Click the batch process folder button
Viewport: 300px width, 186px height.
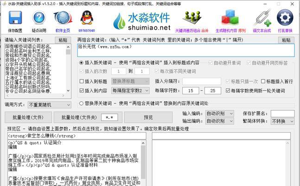tap(79, 117)
